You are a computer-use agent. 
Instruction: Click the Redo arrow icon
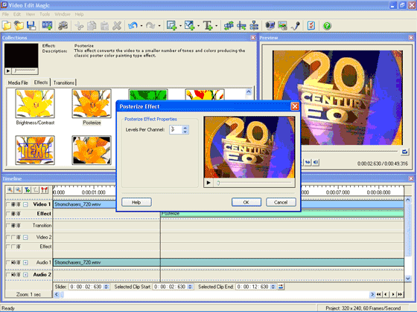(x=150, y=26)
